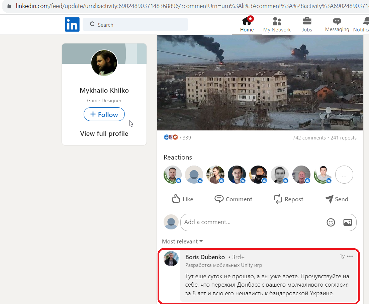The height and width of the screenshot is (304, 369).
Task: Click 'Разработка мобильных Unity игр' headline
Action: point(223,265)
